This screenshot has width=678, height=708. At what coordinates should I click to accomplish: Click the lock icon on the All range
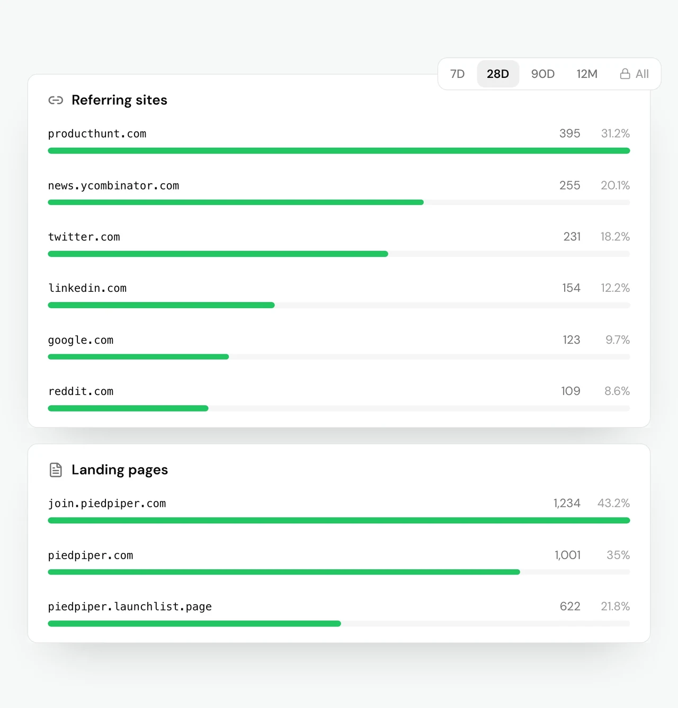(x=625, y=74)
